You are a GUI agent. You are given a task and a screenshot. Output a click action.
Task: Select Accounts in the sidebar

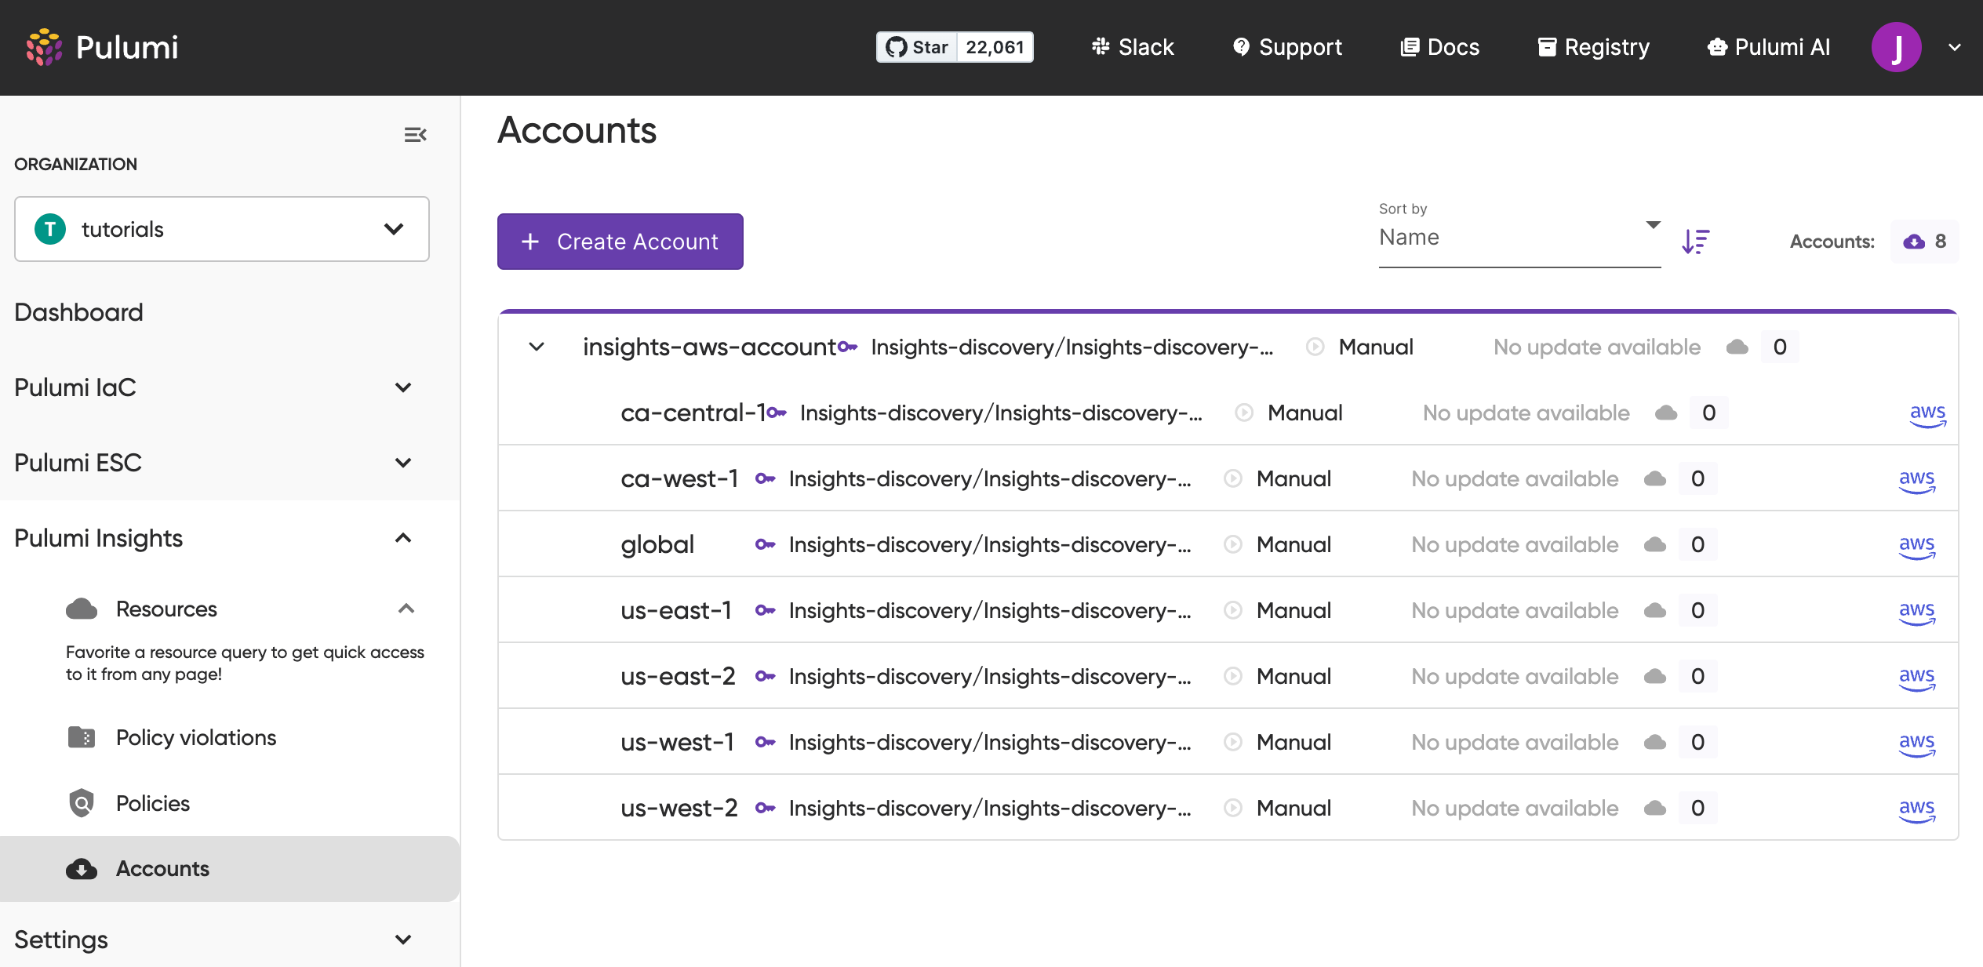pyautogui.click(x=230, y=869)
